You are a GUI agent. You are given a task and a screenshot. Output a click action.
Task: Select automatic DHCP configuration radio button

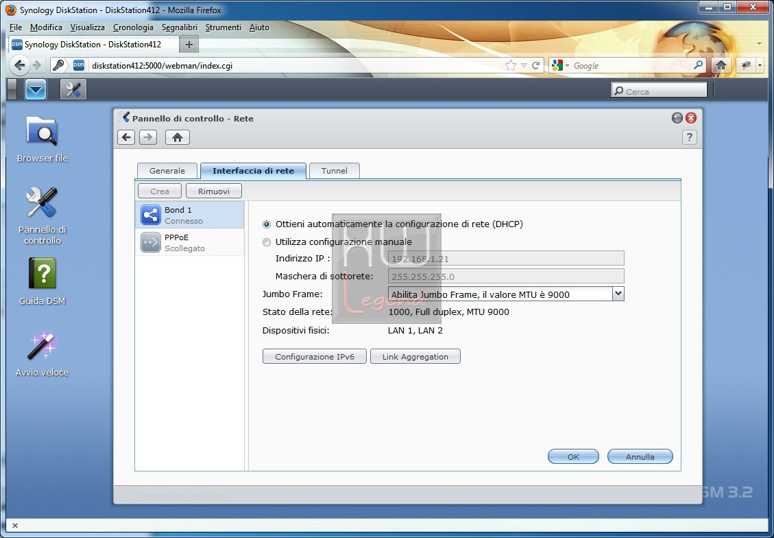click(267, 224)
